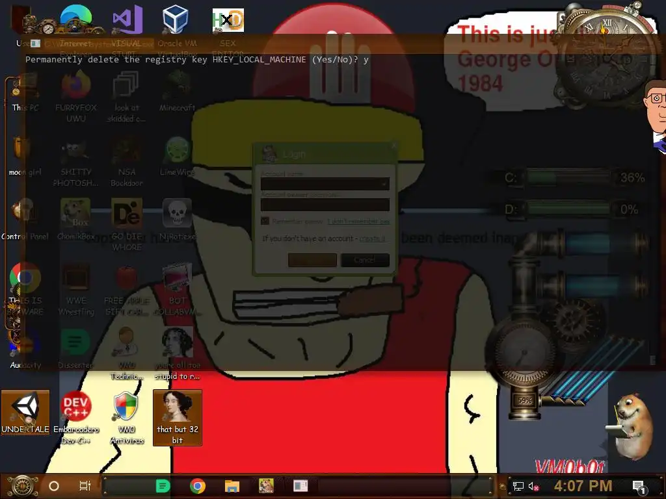666x499 pixels.
Task: Select the NjRat.exe skull icon
Action: pos(177,212)
